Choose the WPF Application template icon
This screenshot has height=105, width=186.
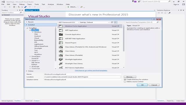(x=61, y=30)
